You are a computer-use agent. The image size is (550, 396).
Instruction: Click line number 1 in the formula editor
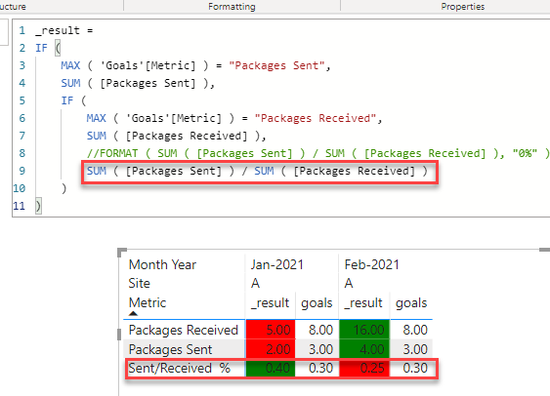(22, 30)
